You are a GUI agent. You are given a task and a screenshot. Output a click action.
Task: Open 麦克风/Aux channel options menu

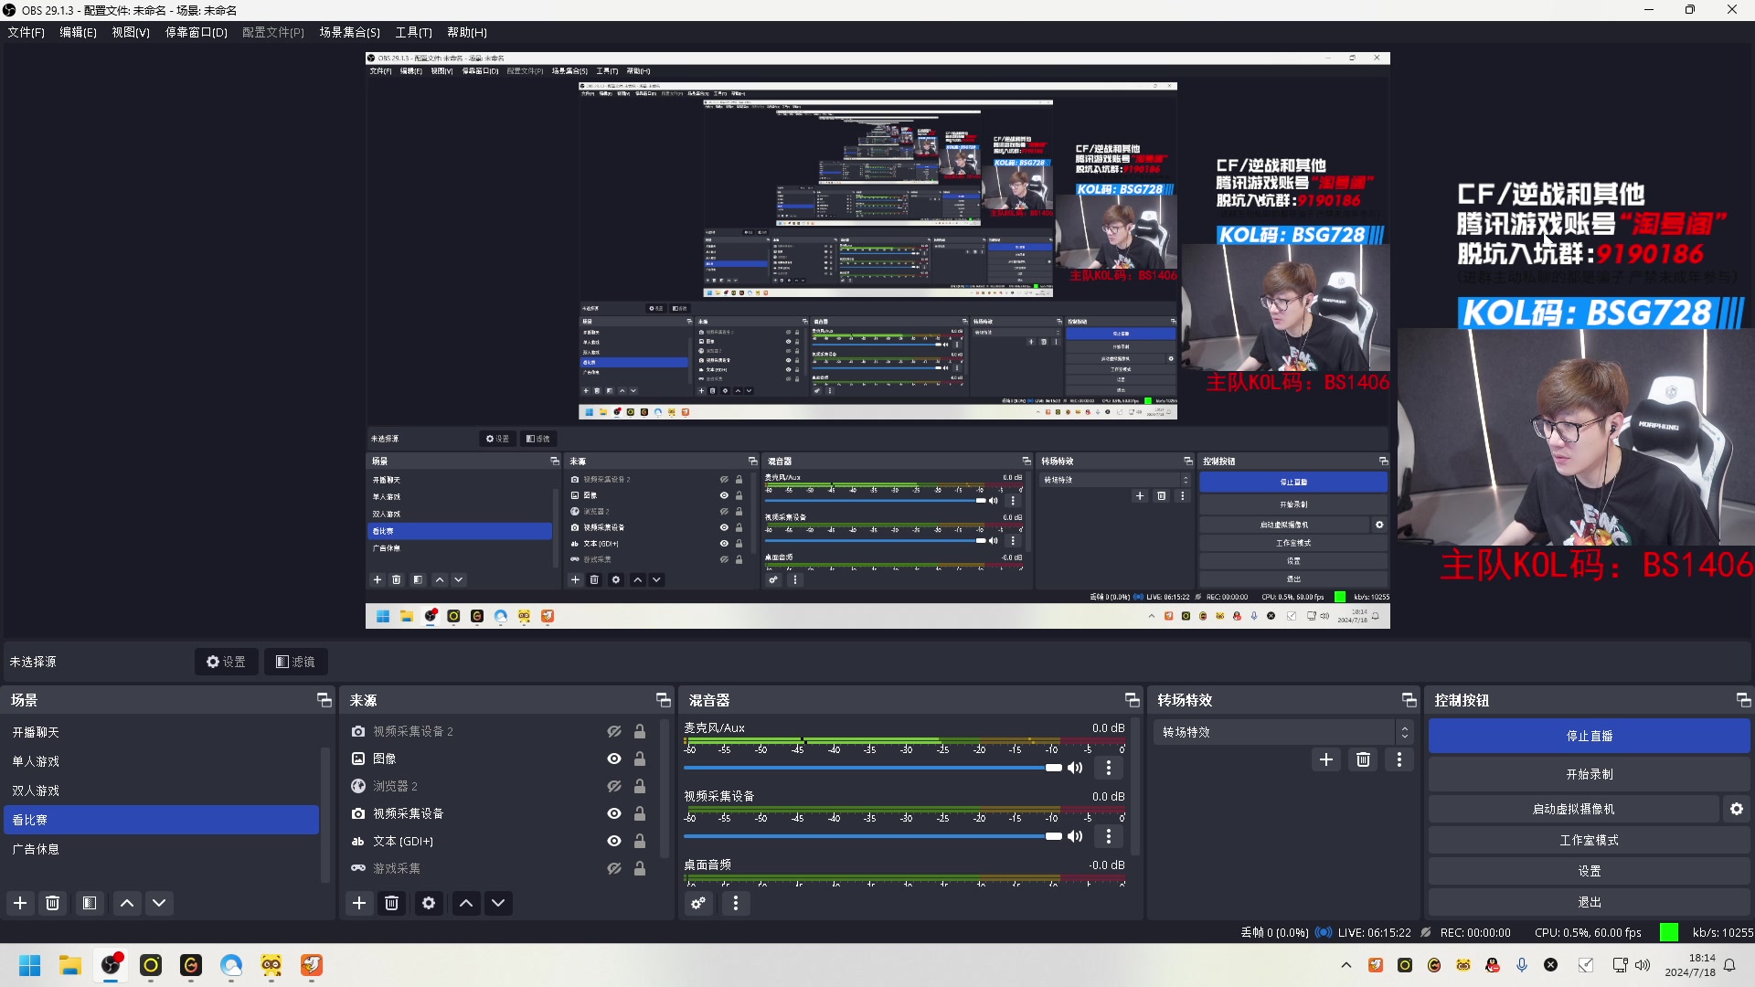1109,768
